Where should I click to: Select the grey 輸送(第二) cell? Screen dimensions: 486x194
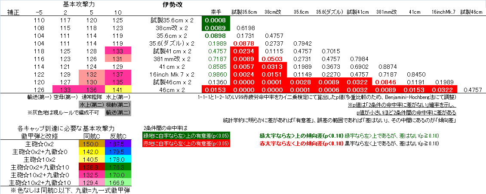click(117, 113)
